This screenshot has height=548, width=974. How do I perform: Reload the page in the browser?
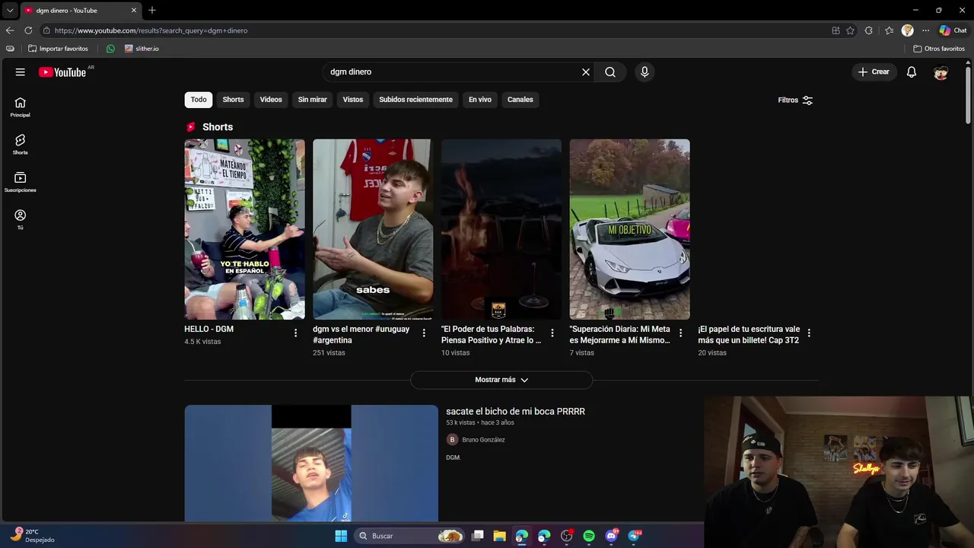pos(28,30)
